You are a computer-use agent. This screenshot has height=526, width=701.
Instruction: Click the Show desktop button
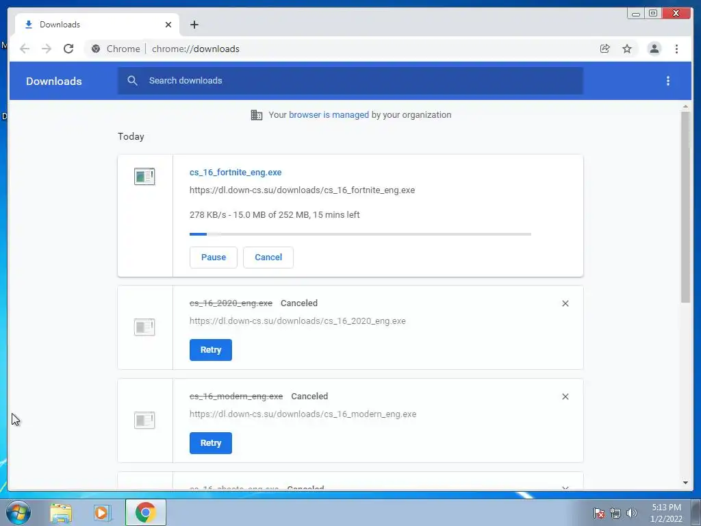pos(696,512)
